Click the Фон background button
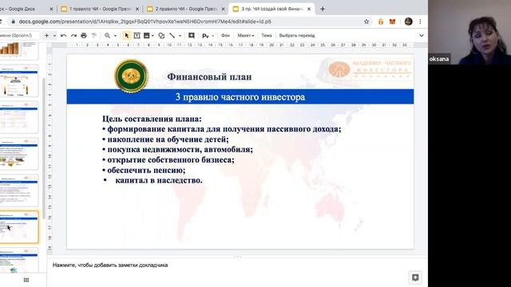This screenshot has height=287, width=511. [225, 35]
